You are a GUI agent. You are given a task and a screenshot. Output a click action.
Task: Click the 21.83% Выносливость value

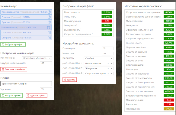pyautogui.click(x=107, y=12)
